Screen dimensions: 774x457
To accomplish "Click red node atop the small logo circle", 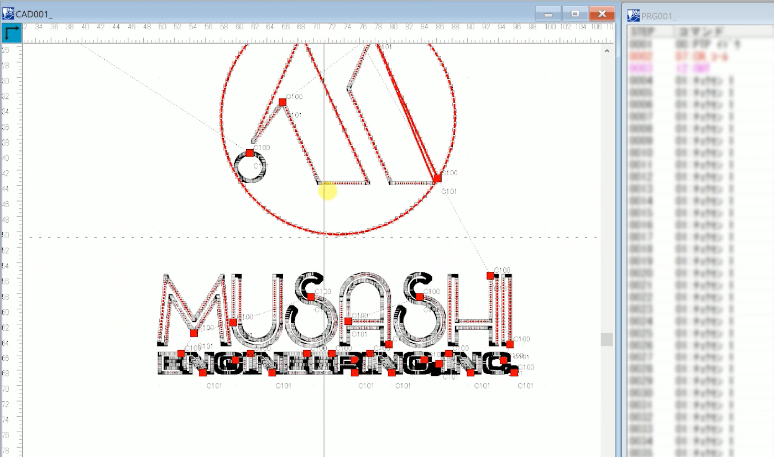I will [249, 153].
